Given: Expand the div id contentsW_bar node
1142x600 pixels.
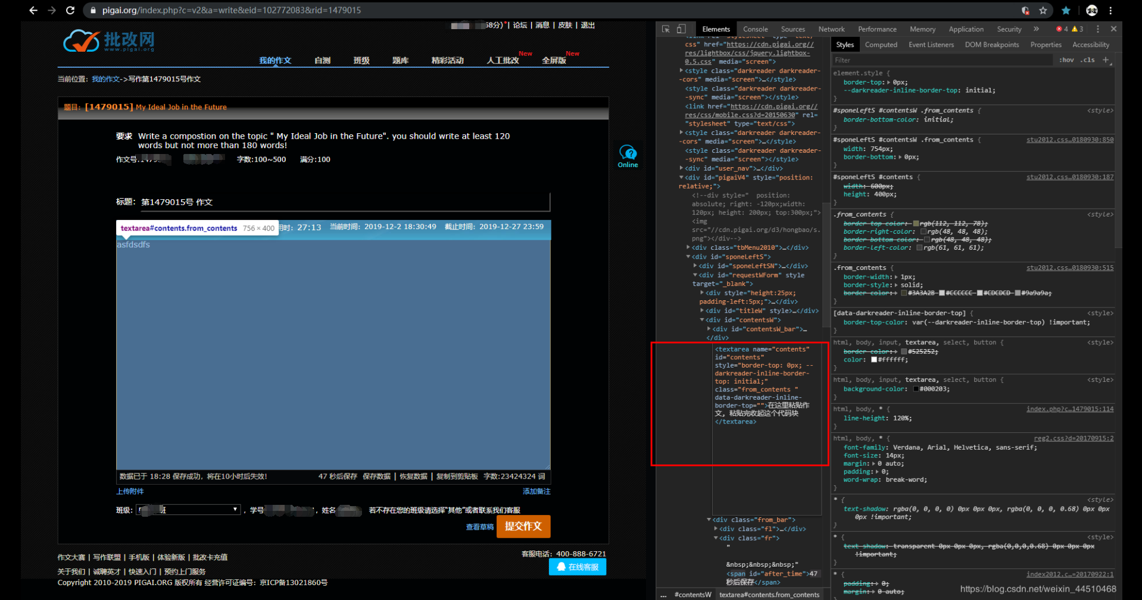Looking at the screenshot, I should [709, 329].
